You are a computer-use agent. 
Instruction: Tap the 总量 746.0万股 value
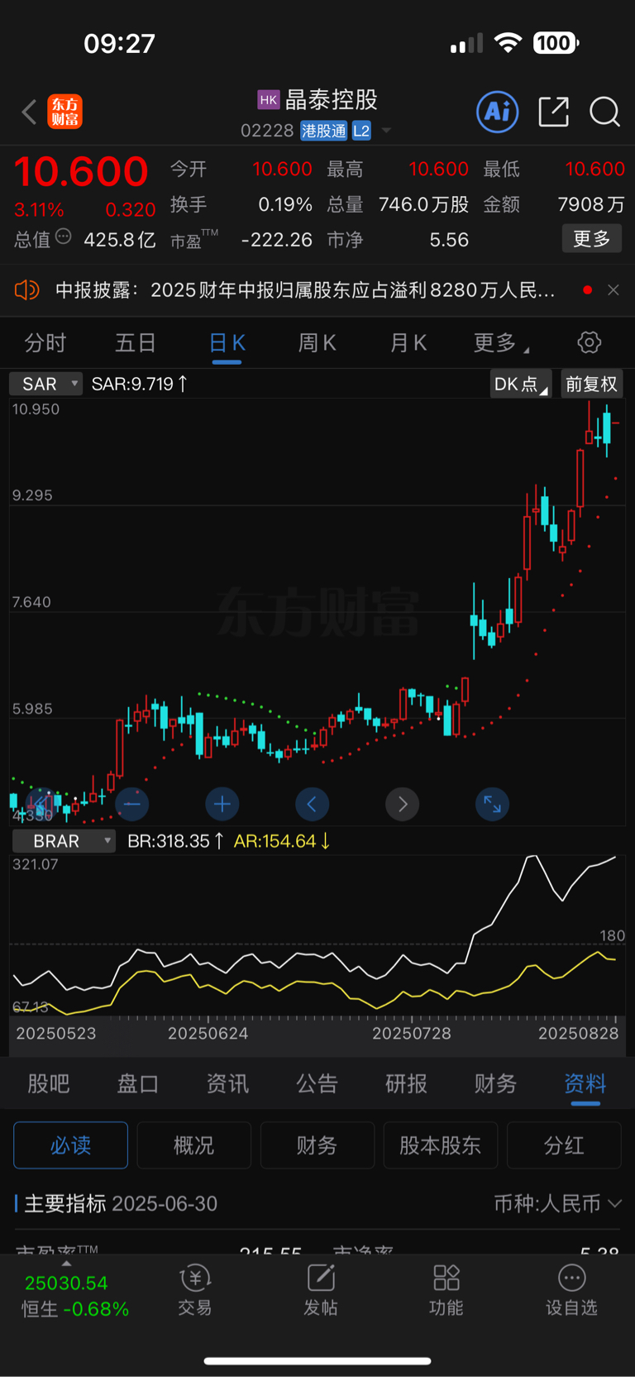[423, 204]
